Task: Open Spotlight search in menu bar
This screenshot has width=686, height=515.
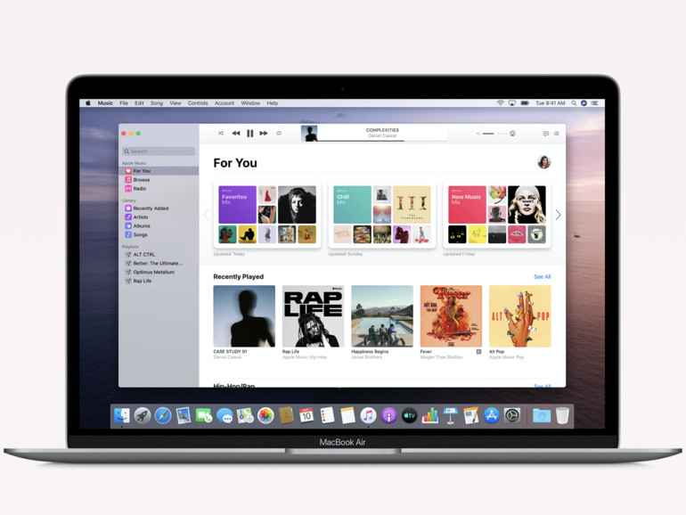Action: point(574,103)
